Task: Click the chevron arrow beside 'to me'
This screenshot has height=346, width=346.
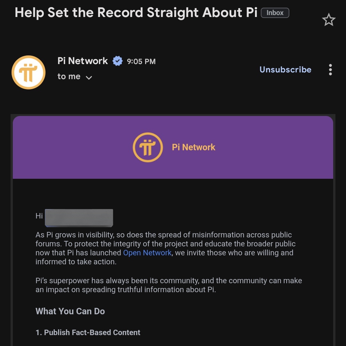Action: click(89, 78)
